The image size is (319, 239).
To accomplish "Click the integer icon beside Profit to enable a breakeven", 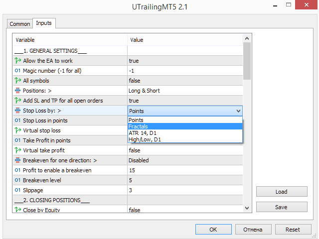I will pos(18,170).
